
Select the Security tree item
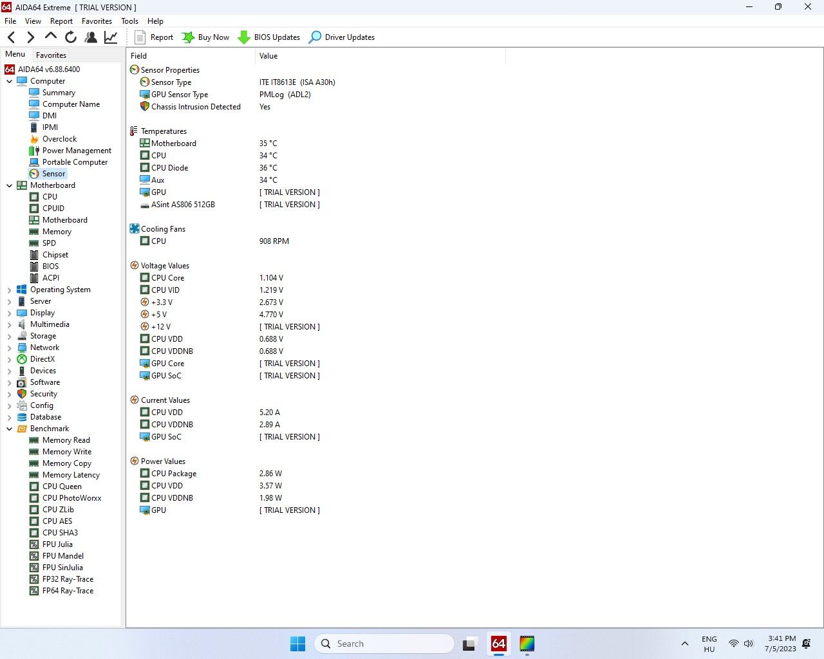click(x=43, y=394)
